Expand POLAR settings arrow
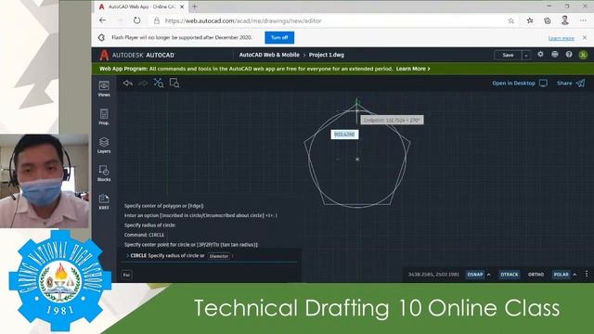The width and height of the screenshot is (594, 334). [x=575, y=275]
